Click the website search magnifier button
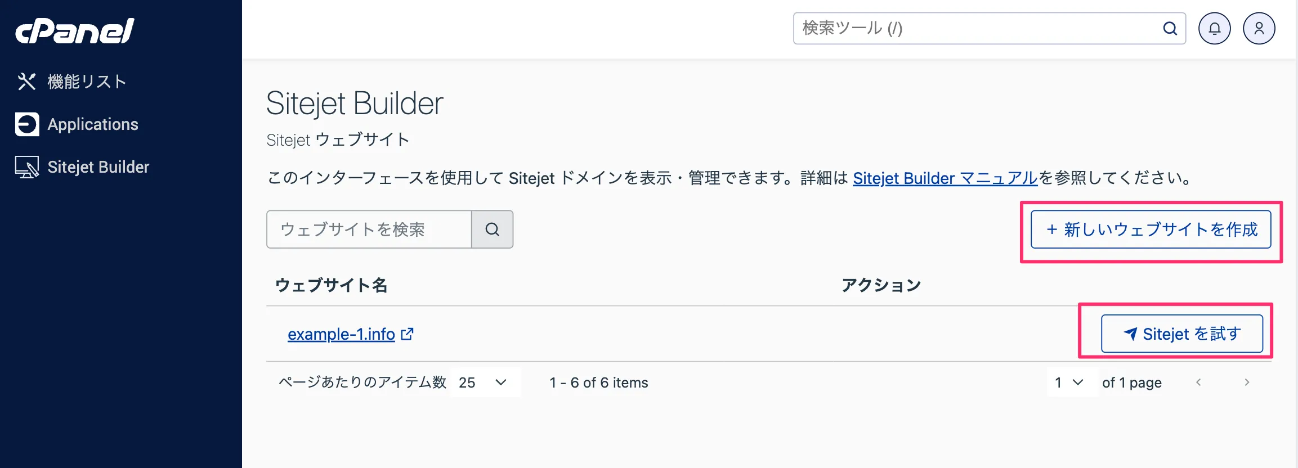Viewport: 1298px width, 468px height. click(493, 229)
